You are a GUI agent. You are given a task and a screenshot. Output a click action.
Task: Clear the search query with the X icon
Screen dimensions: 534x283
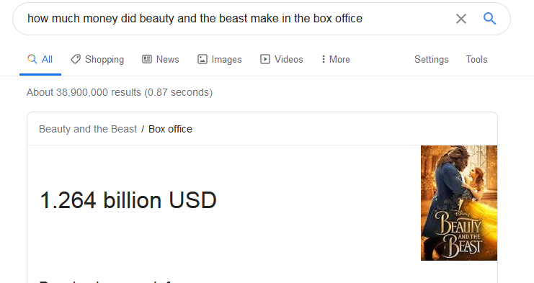click(460, 19)
